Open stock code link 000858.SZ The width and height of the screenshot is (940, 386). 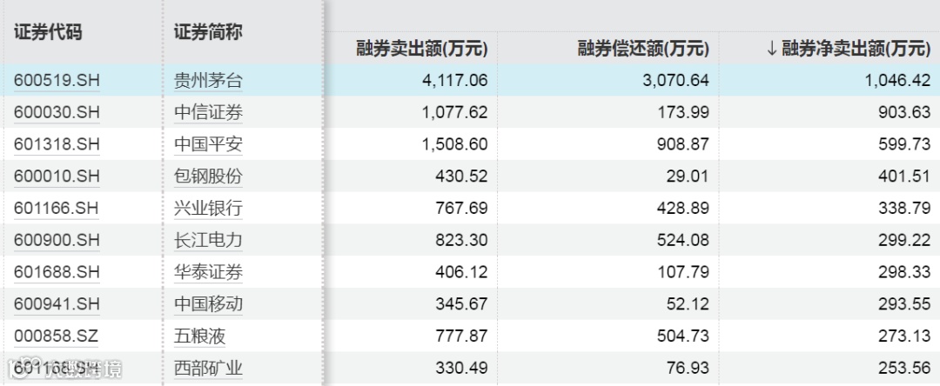[56, 336]
